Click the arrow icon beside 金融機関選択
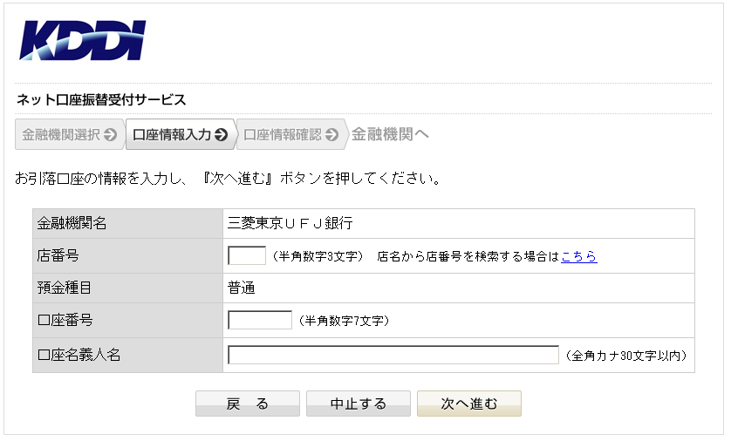The width and height of the screenshot is (731, 441). pyautogui.click(x=110, y=135)
